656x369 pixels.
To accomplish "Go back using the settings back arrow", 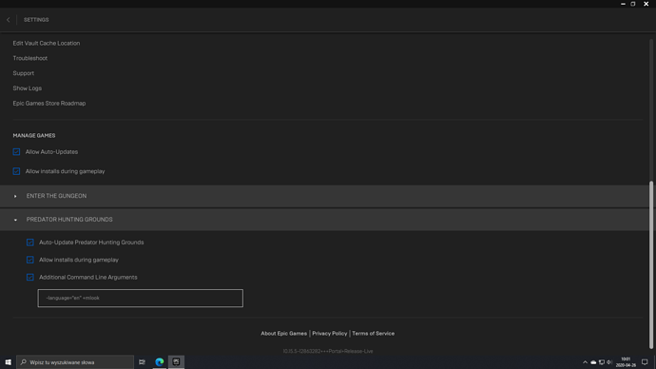I will tap(8, 20).
